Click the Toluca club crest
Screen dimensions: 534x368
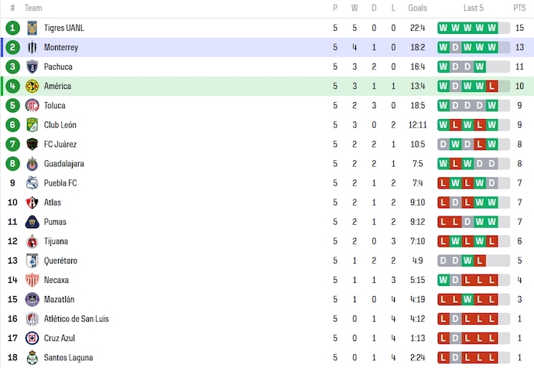click(32, 105)
